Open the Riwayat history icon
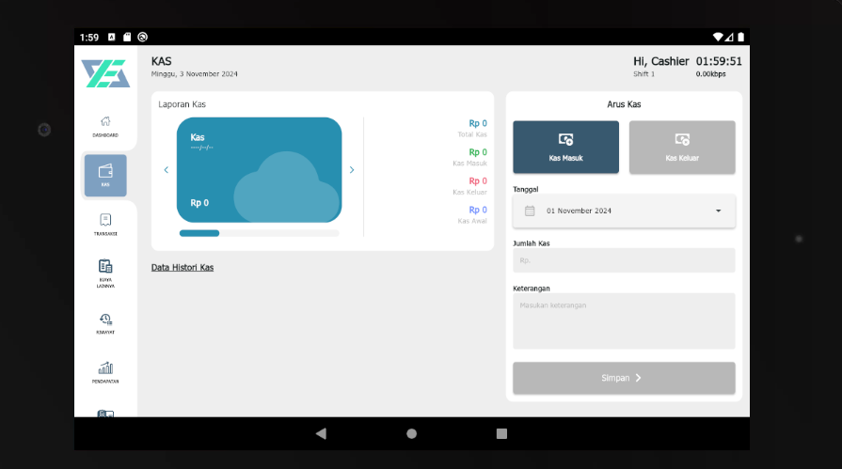Image resolution: width=842 pixels, height=469 pixels. pos(105,322)
